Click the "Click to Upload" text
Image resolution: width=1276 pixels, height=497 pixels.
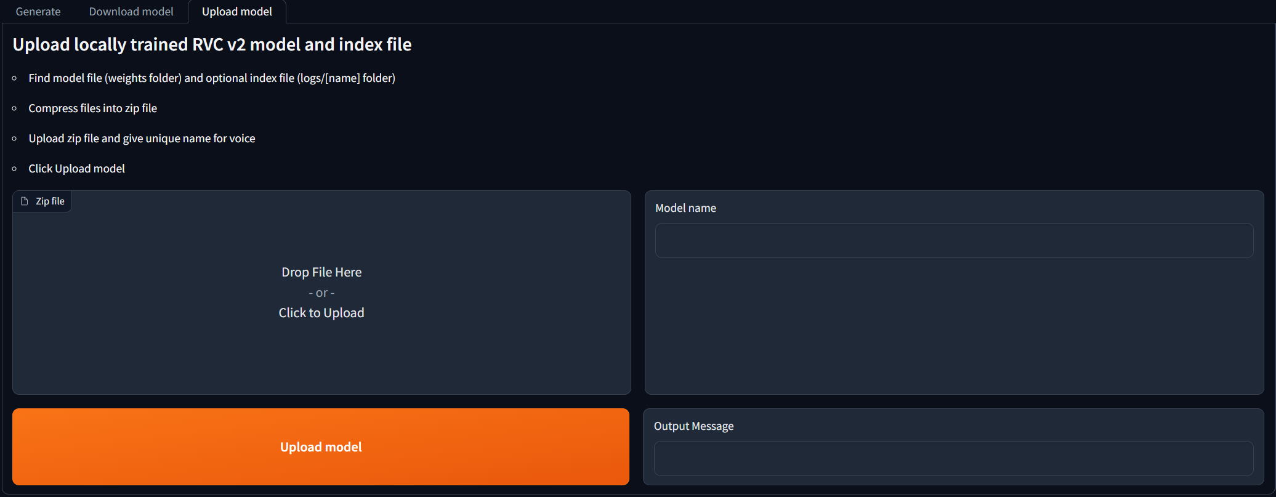[321, 313]
